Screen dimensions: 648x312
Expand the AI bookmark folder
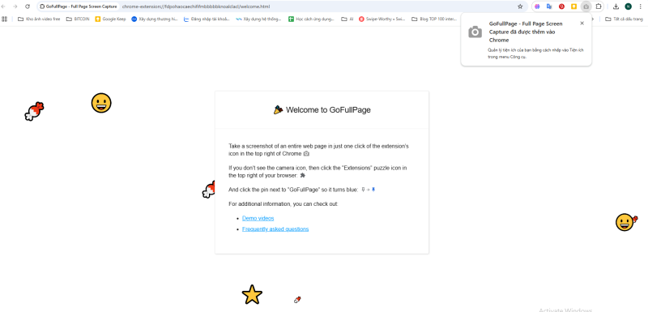pyautogui.click(x=347, y=19)
